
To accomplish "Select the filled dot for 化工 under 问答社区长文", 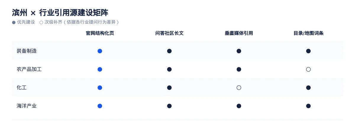I will (169, 88).
